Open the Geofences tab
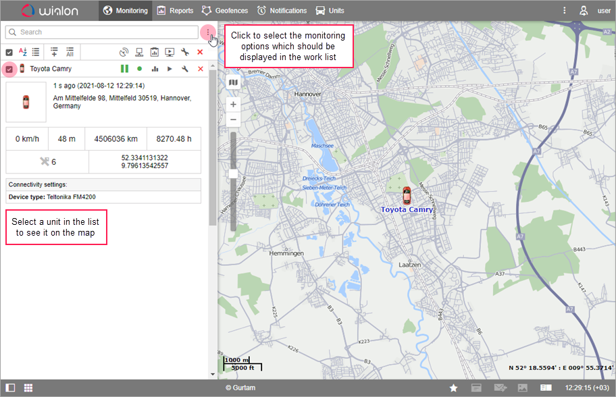The height and width of the screenshot is (397, 616). (x=225, y=11)
